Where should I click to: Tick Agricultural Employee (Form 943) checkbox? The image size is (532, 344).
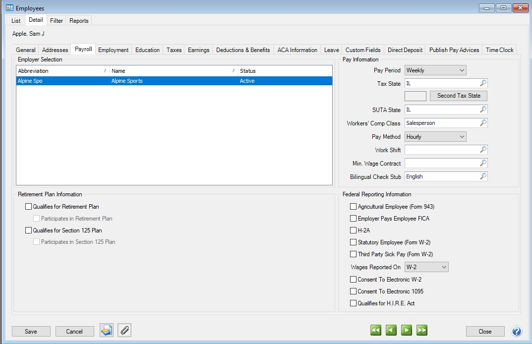pos(353,207)
